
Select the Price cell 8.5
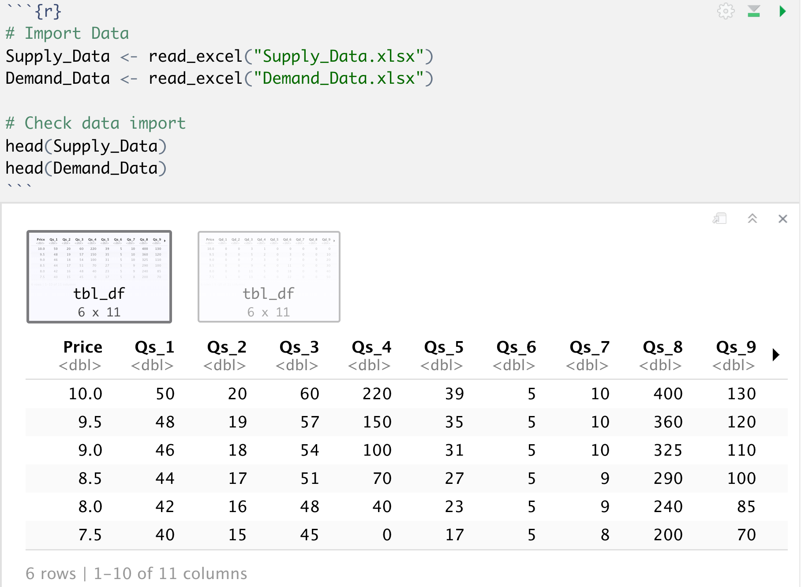pyautogui.click(x=90, y=478)
